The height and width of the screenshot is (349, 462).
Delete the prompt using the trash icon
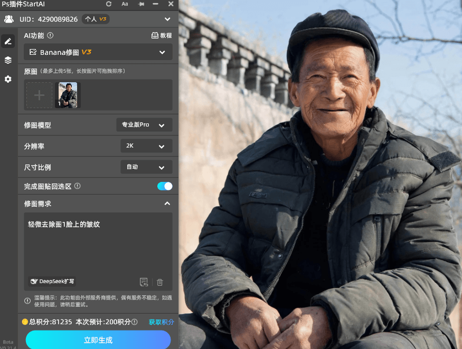coord(159,282)
